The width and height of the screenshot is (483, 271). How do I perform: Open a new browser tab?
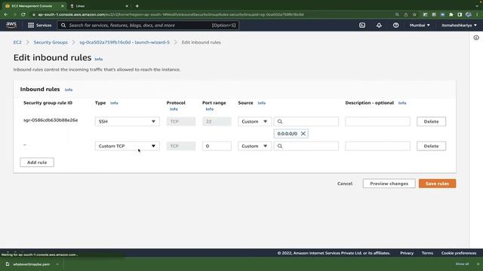pyautogui.click(x=137, y=6)
